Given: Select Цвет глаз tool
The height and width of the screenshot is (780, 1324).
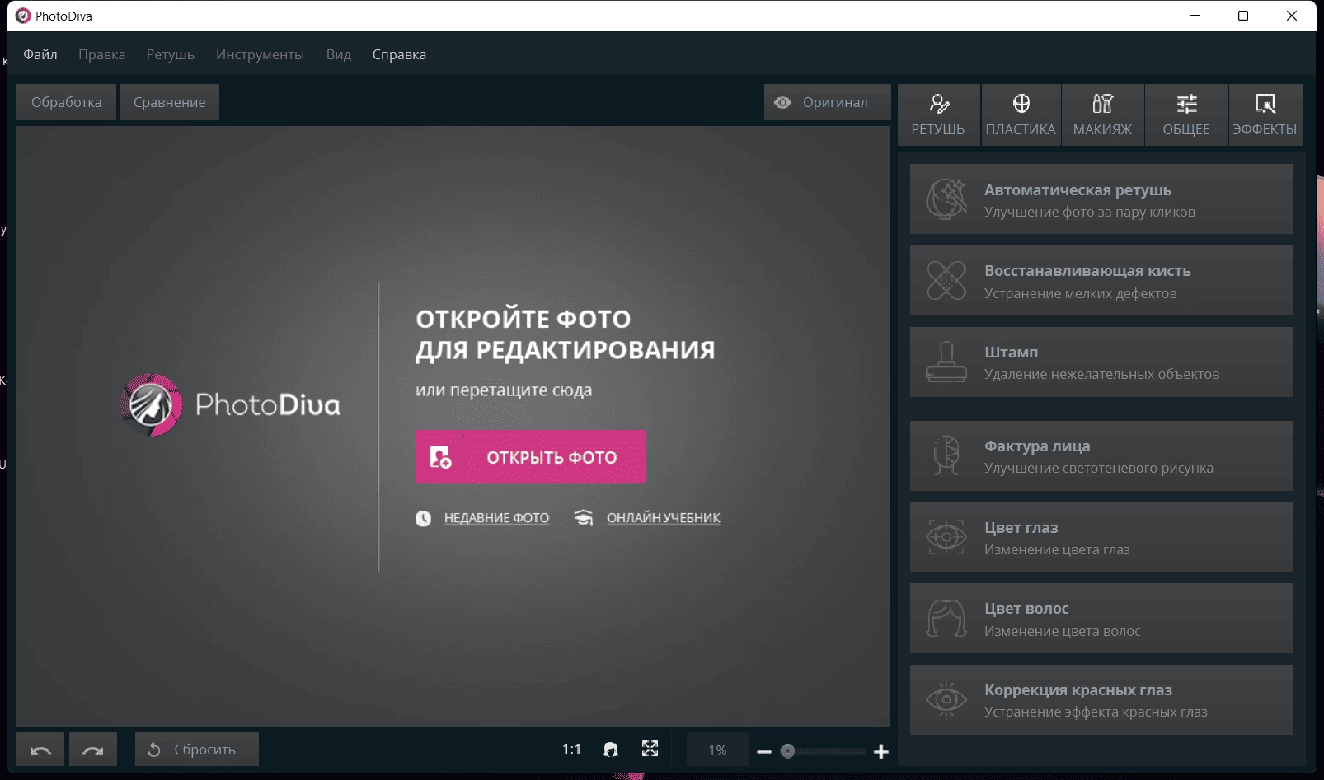Looking at the screenshot, I should pyautogui.click(x=1101, y=537).
